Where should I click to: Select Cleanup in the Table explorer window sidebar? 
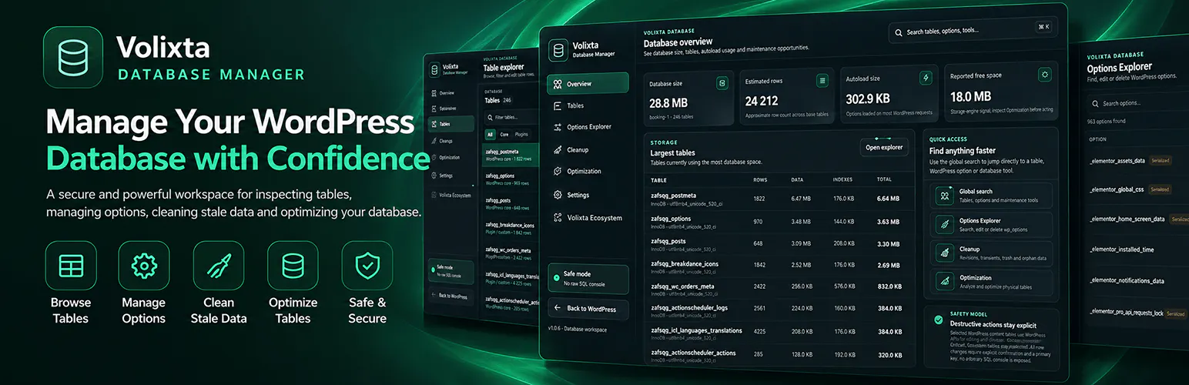point(451,141)
